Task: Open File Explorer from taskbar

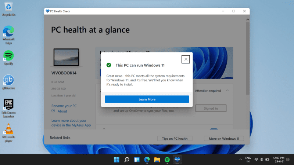Action: click(x=157, y=159)
